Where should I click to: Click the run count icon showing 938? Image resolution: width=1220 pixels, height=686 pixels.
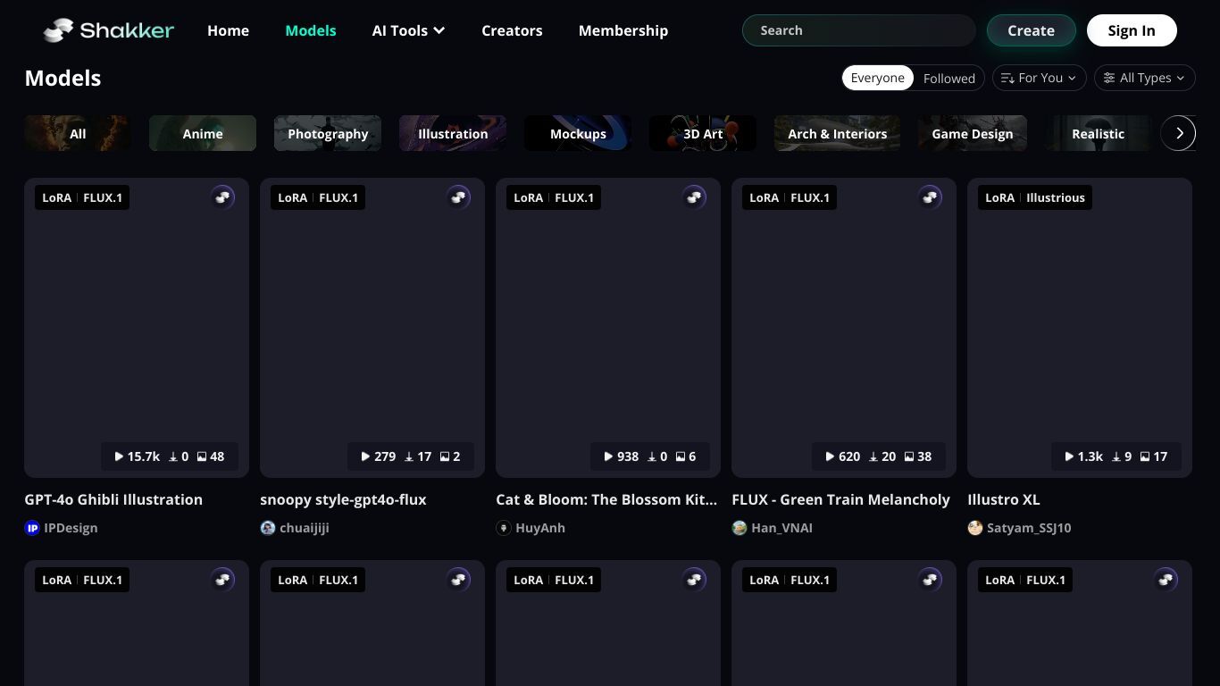[x=608, y=456]
